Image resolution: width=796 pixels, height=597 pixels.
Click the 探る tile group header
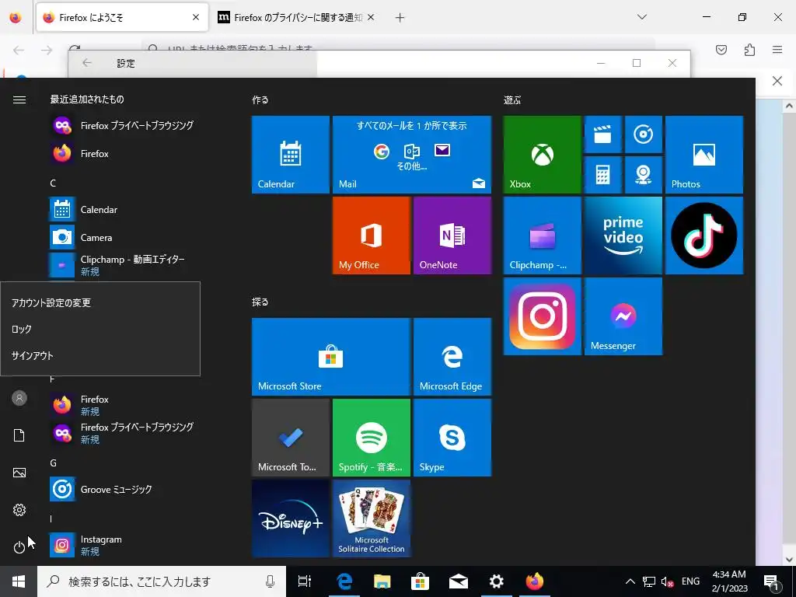click(x=260, y=302)
